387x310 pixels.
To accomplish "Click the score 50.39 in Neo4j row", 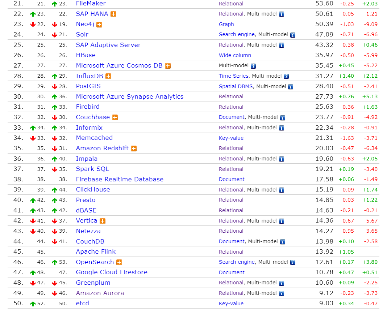I will click(x=324, y=24).
